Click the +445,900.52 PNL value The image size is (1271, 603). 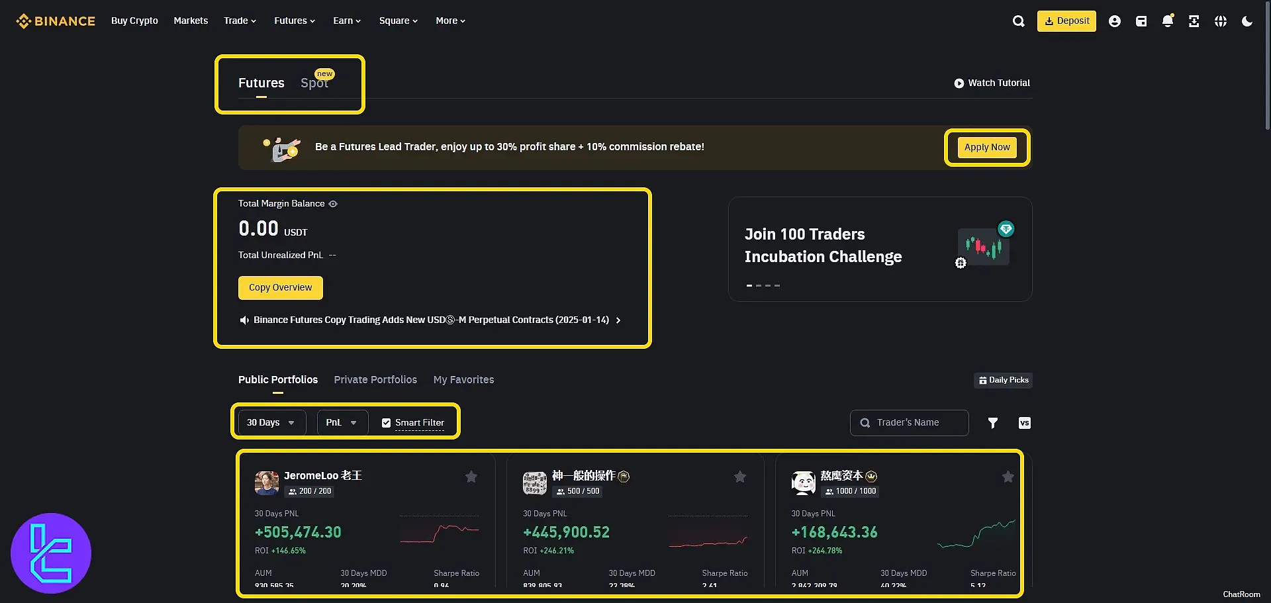point(566,533)
